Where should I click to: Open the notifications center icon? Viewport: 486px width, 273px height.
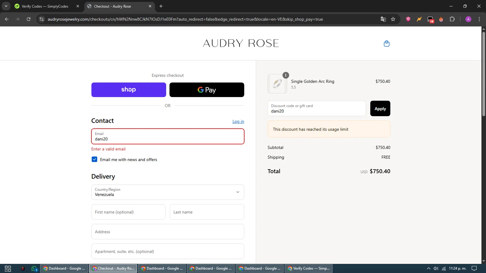pyautogui.click(x=474, y=268)
